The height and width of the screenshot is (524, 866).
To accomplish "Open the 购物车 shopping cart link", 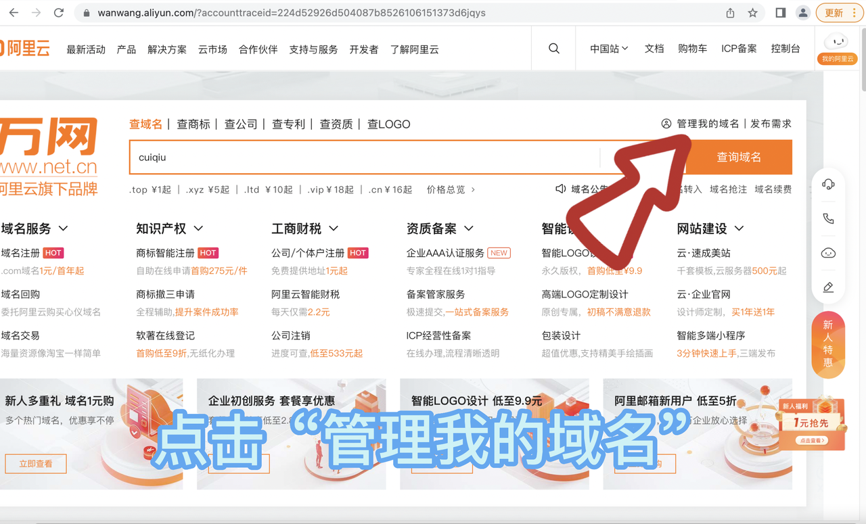I will pyautogui.click(x=693, y=49).
